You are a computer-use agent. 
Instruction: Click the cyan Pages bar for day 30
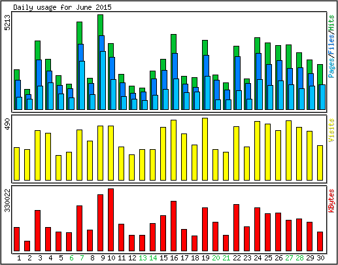(x=322, y=97)
